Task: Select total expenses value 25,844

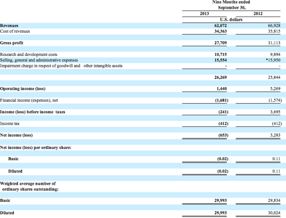Action: pyautogui.click(x=274, y=77)
